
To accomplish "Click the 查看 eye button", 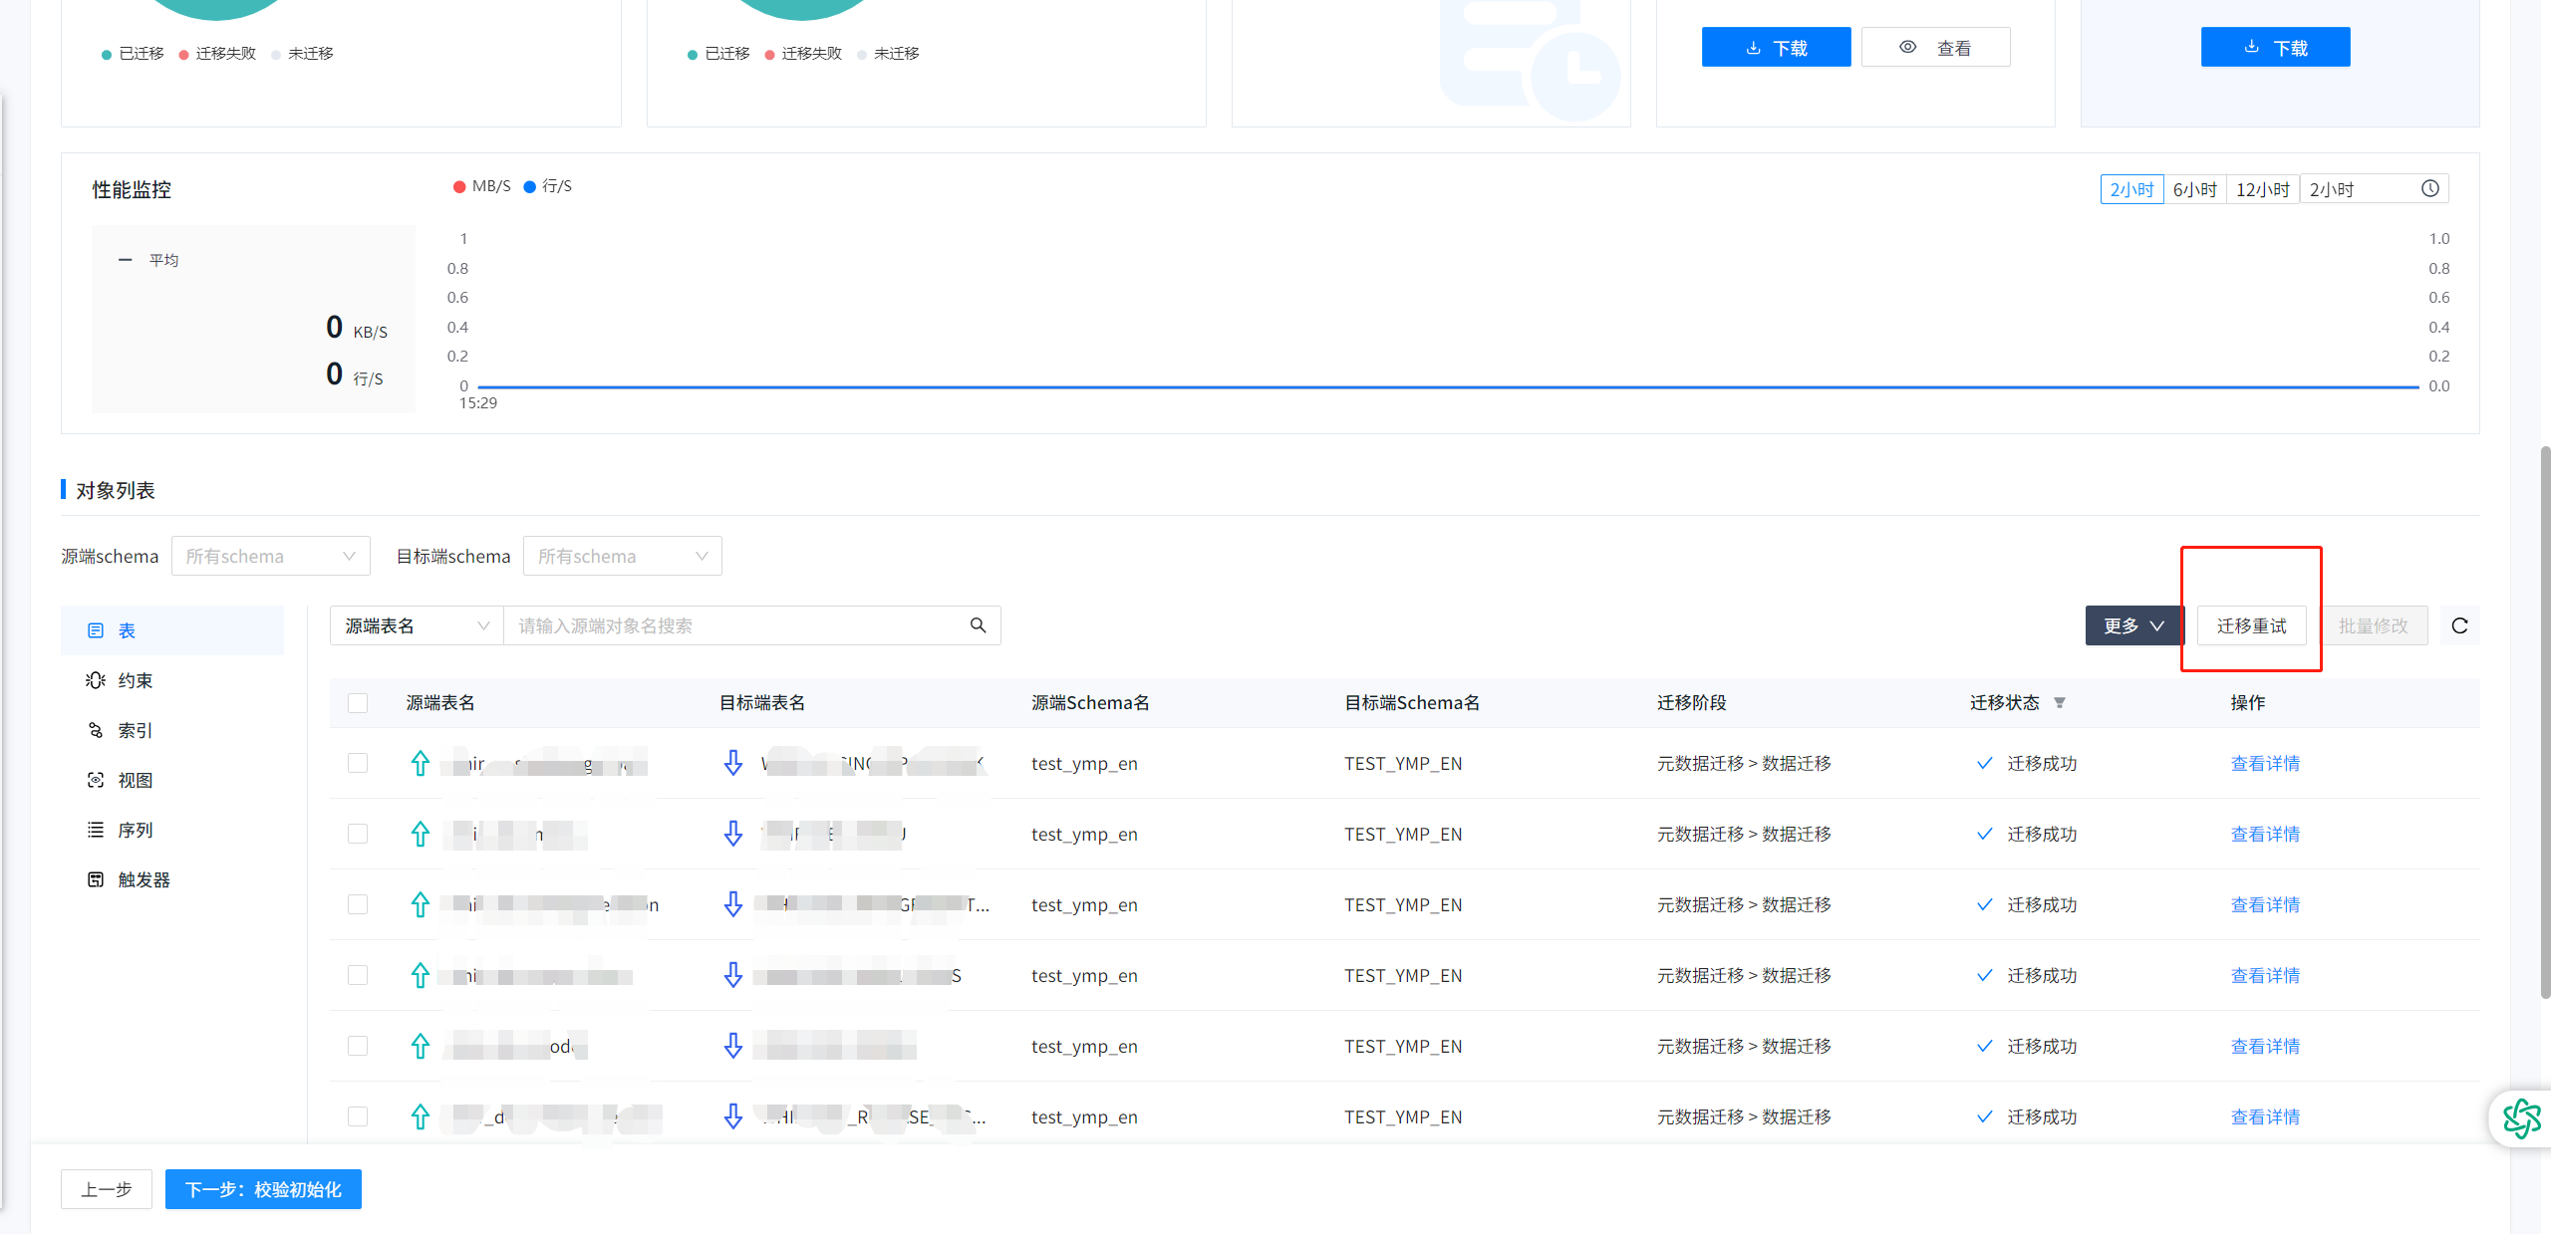I will (1935, 48).
